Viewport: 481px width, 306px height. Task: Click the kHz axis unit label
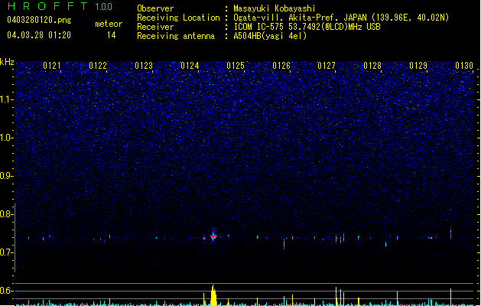click(7, 62)
